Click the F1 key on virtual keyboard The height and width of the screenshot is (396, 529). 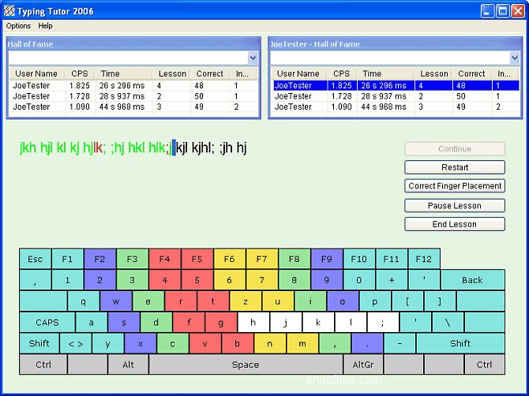67,259
